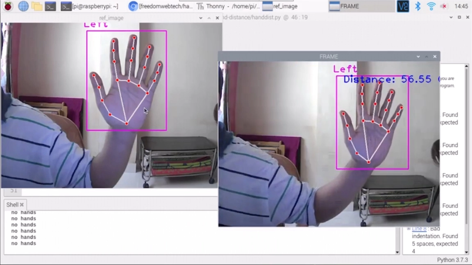Open the Bluetooth tray menu
The image size is (472, 265).
418,6
